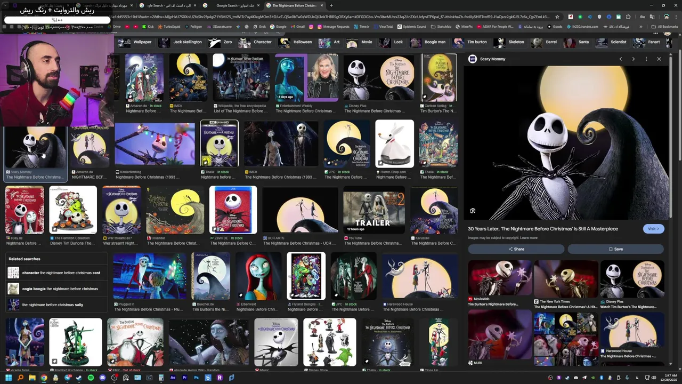Open taskbar search magnifier
The width and height of the screenshot is (682, 384).
pyautogui.click(x=20, y=378)
